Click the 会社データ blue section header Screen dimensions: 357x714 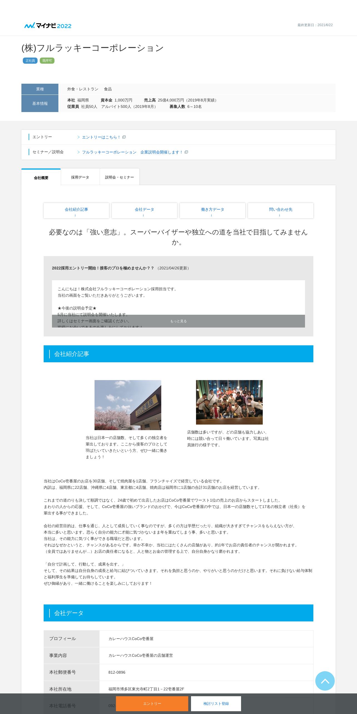coord(178,613)
